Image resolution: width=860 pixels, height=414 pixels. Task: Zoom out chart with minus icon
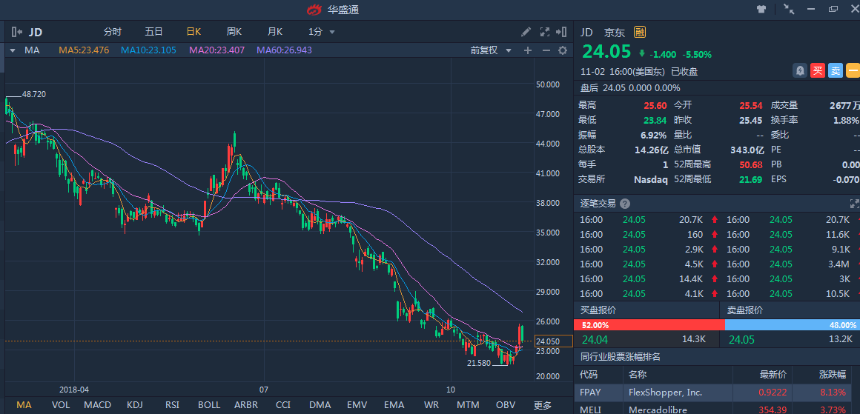pos(546,50)
